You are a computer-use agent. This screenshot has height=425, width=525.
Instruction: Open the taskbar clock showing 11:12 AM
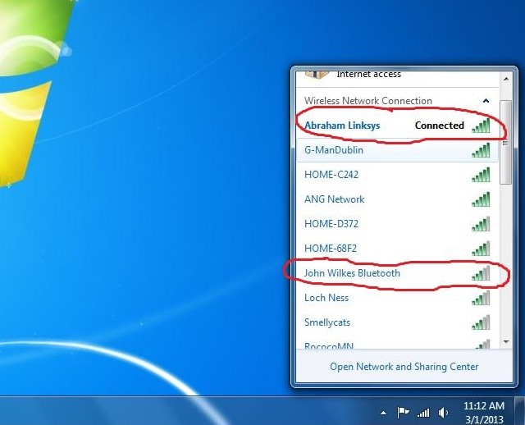pyautogui.click(x=483, y=412)
